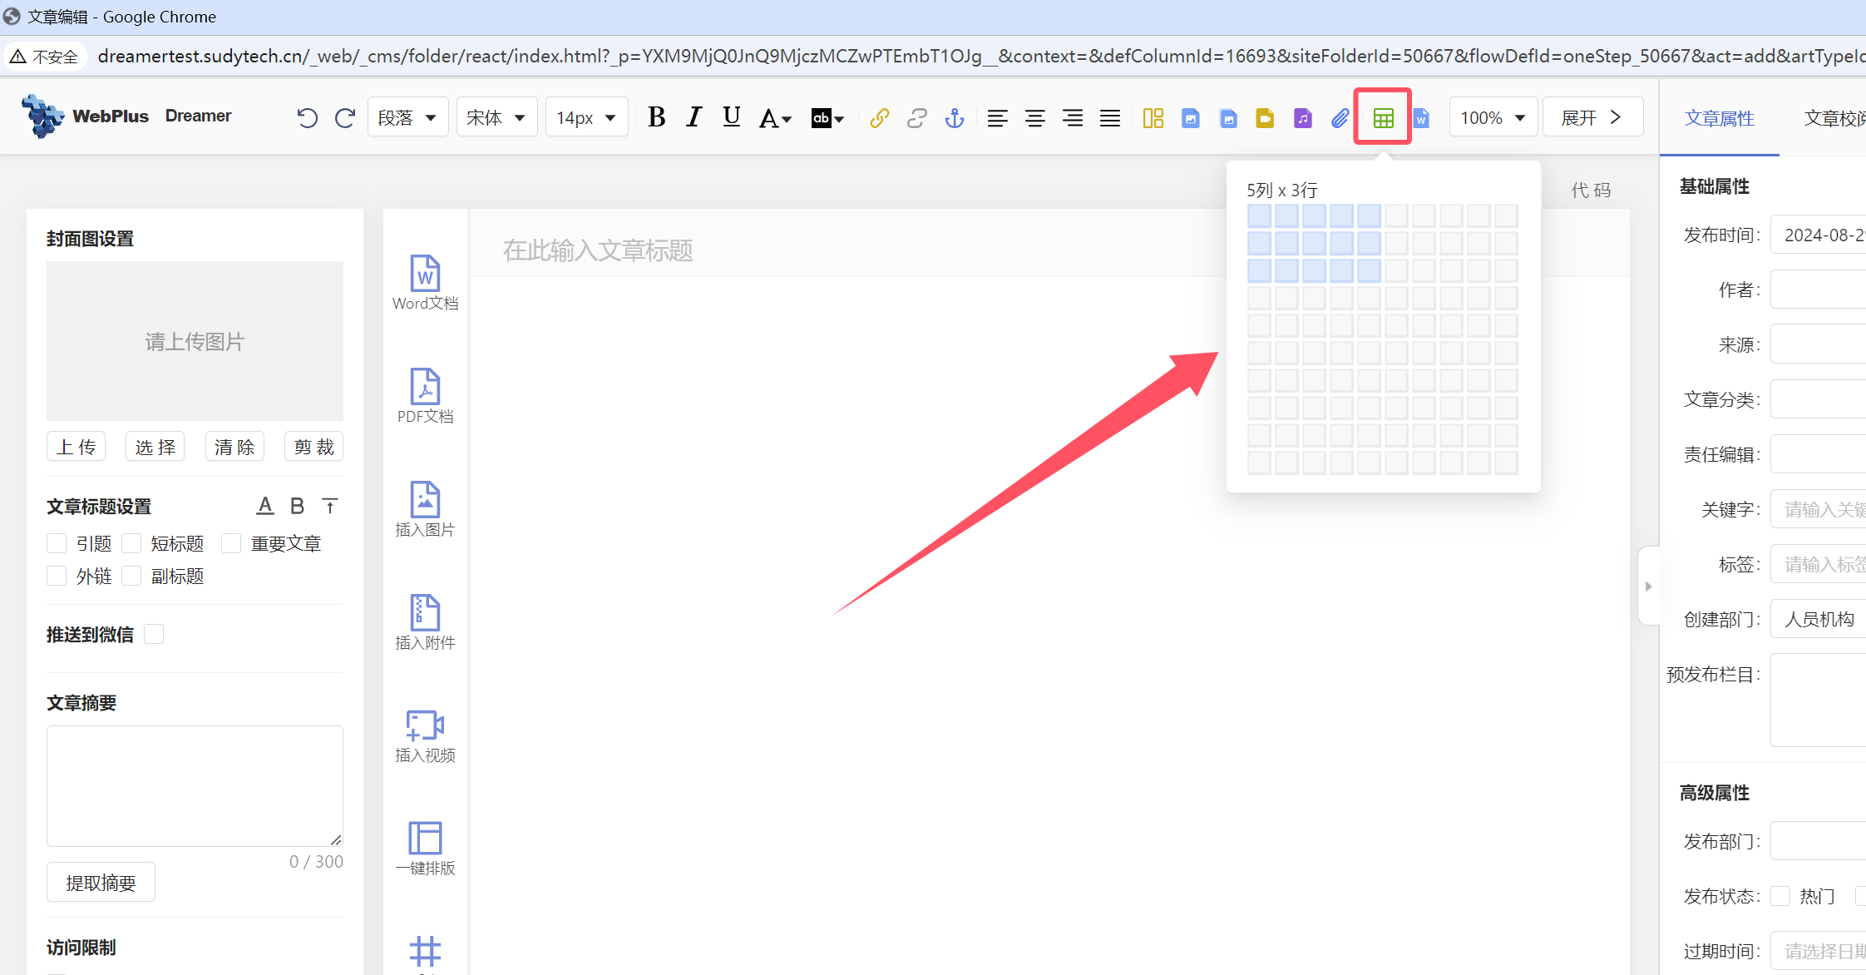This screenshot has height=975, width=1866.
Task: Check the 引题 checkbox
Action: point(57,543)
